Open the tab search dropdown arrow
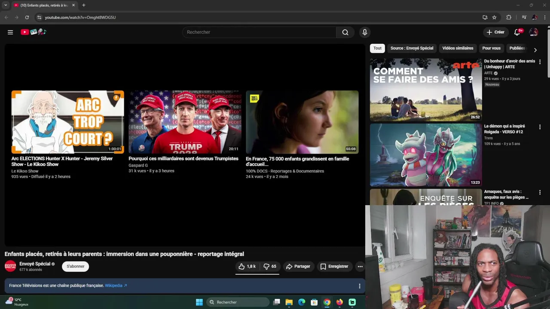Viewport: 550px width, 309px height. point(6,5)
